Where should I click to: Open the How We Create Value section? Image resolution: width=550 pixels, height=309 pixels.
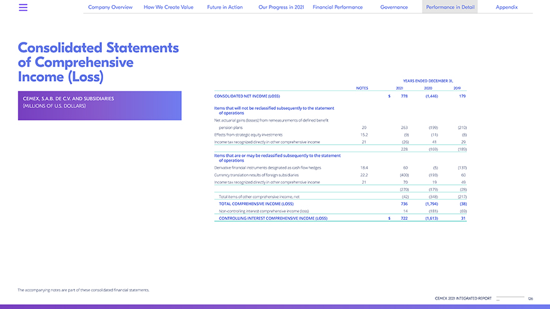[x=168, y=7]
